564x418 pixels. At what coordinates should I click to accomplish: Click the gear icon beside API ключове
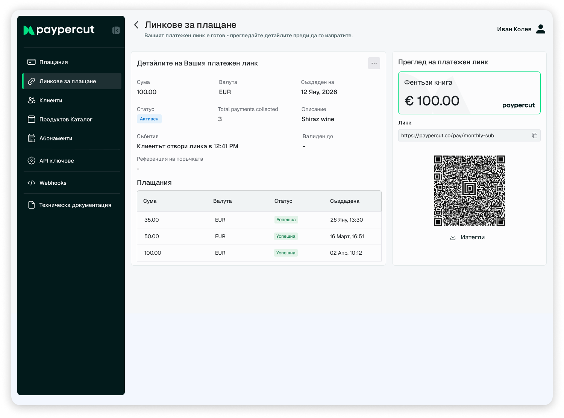32,161
